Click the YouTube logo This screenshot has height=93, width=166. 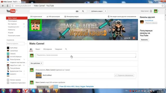pos(11,11)
